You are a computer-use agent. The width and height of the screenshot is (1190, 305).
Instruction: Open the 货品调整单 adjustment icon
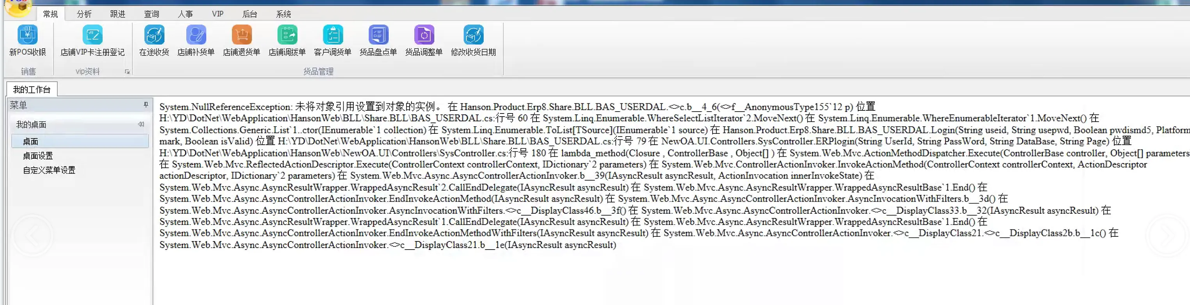pos(424,35)
